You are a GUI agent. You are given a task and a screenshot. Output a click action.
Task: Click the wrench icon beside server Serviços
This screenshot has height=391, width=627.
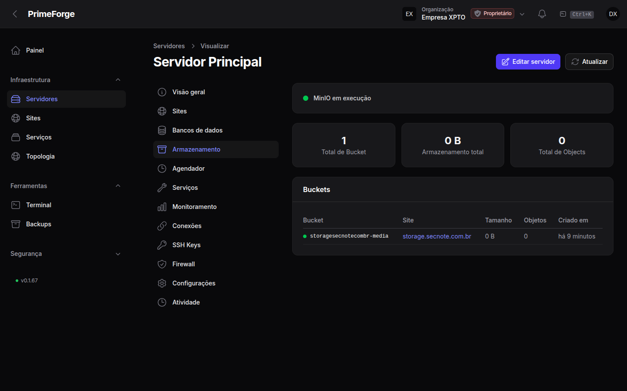pyautogui.click(x=162, y=188)
